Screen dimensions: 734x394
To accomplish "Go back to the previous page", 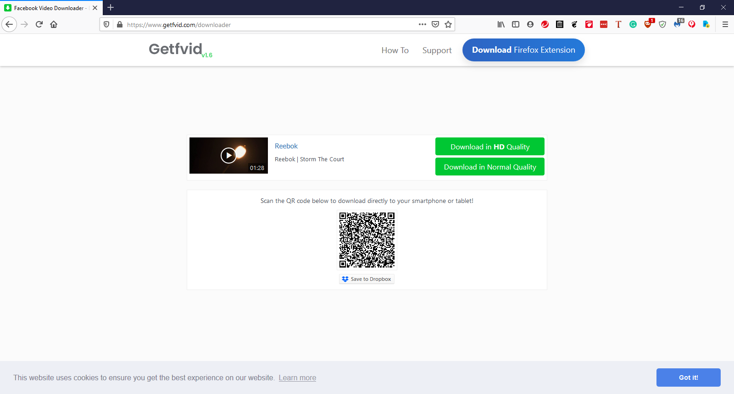I will 9,24.
